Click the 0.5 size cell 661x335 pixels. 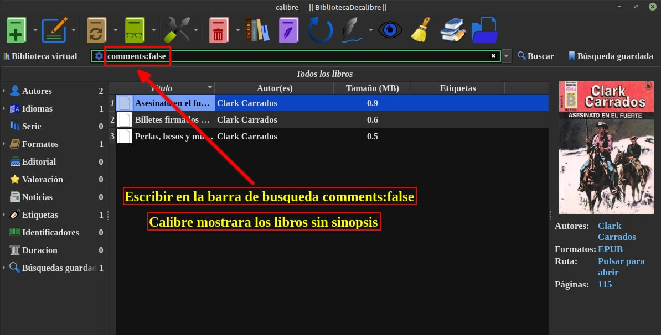coord(372,136)
